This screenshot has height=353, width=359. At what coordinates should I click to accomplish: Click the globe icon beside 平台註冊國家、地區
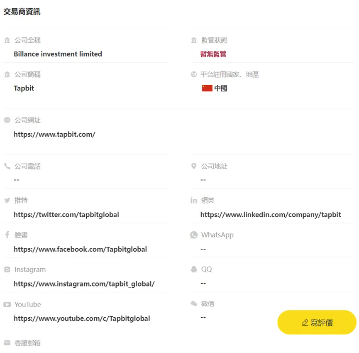coord(194,74)
